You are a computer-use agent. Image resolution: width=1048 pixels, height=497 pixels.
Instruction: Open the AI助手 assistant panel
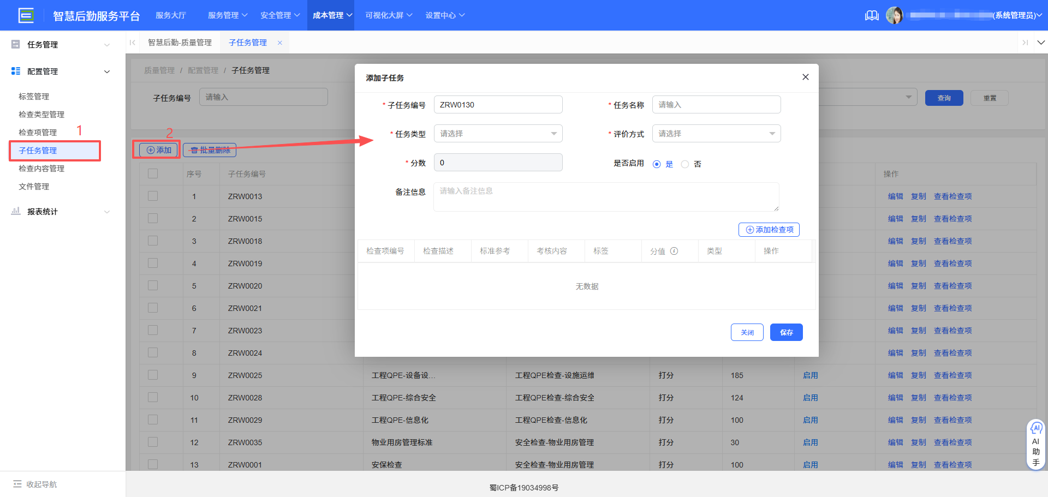tap(1036, 444)
